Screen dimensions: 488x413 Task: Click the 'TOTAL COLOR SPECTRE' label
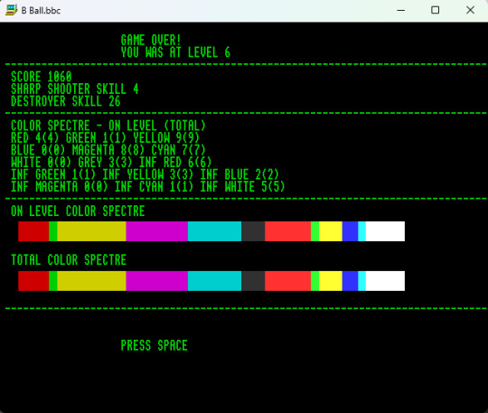point(69,260)
